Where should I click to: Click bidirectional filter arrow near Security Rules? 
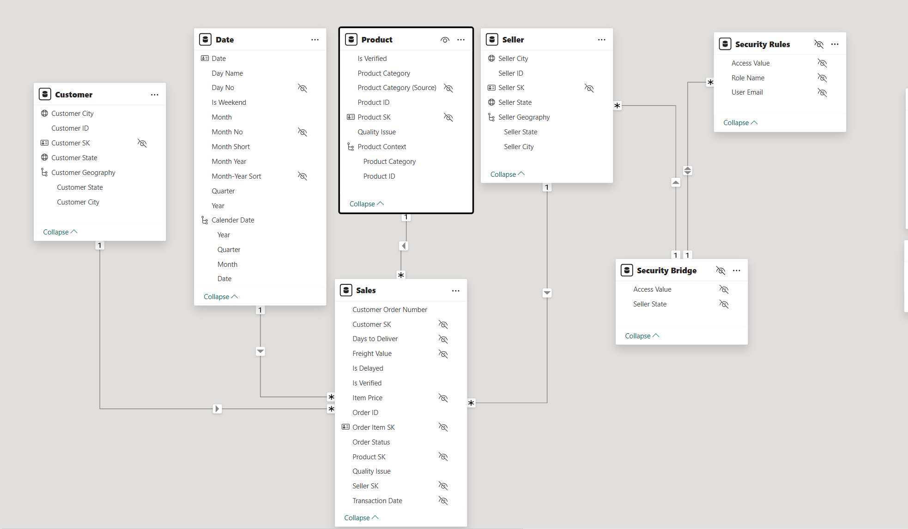(688, 171)
